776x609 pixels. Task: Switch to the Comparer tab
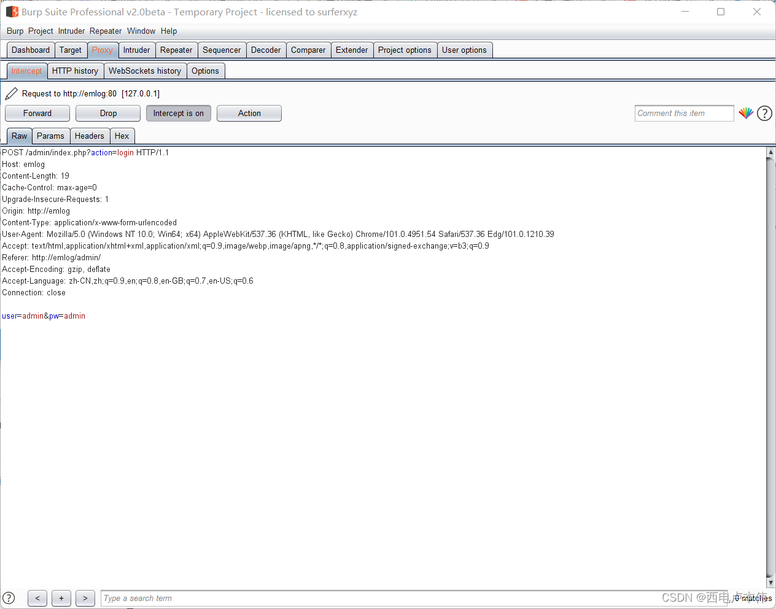pos(308,50)
